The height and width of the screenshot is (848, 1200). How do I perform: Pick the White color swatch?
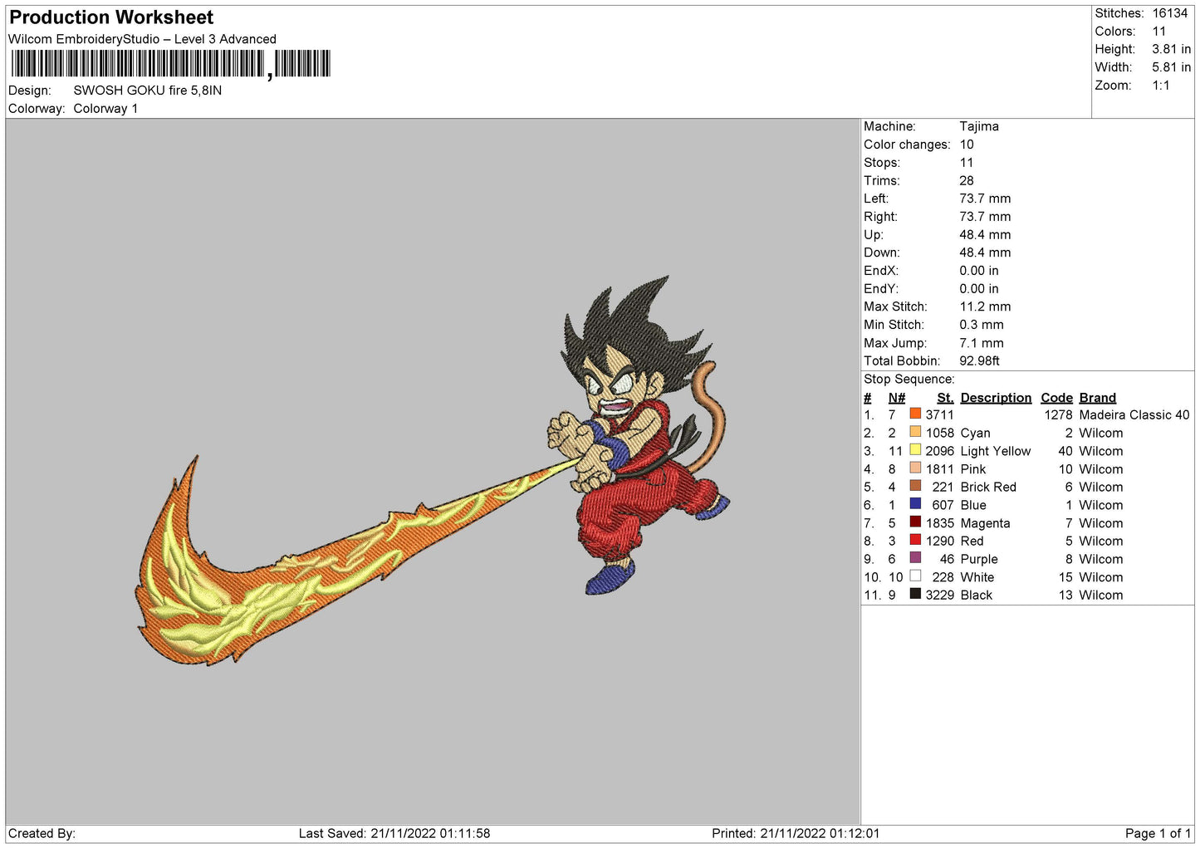tap(915, 576)
